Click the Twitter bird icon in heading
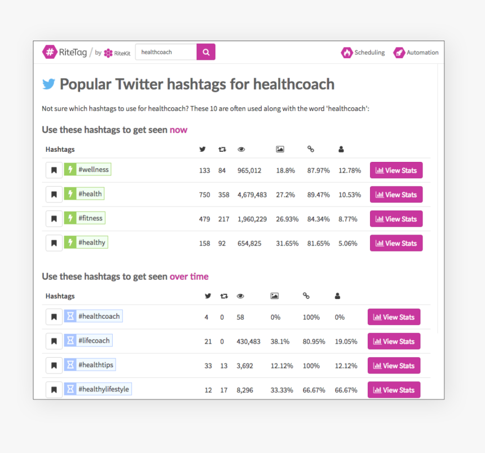 tap(49, 85)
